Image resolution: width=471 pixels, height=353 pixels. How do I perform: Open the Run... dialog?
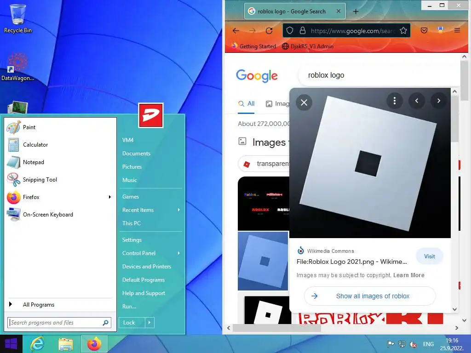pos(129,307)
